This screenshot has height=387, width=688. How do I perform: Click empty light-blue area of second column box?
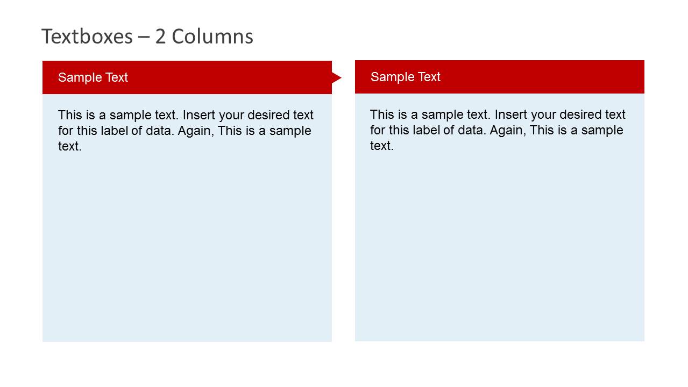(x=499, y=247)
